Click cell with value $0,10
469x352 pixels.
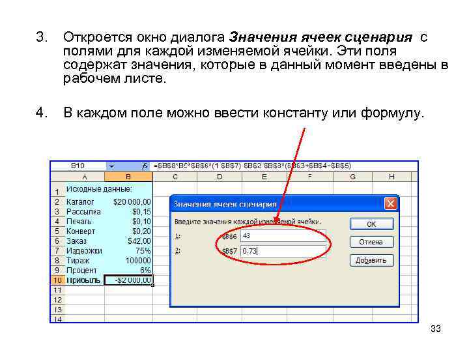pyautogui.click(x=128, y=222)
